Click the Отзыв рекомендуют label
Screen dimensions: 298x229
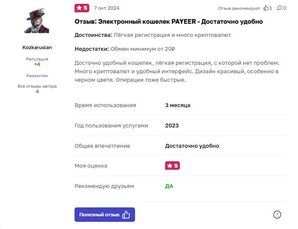[239, 8]
